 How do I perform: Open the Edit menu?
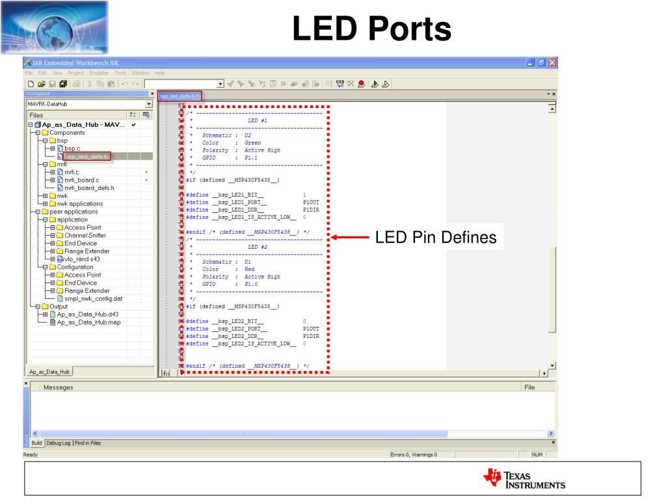(x=42, y=73)
